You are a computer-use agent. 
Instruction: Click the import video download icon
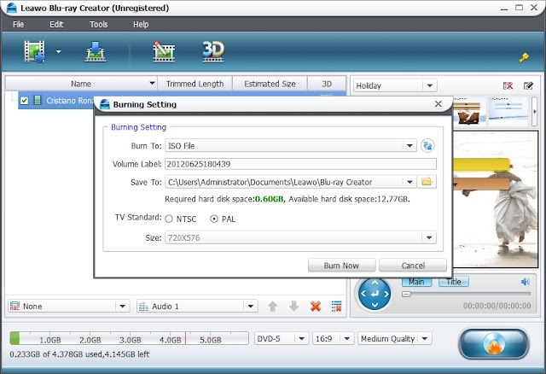click(96, 51)
